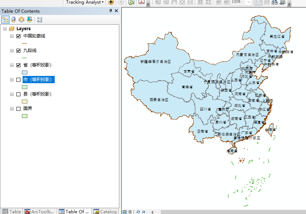The width and height of the screenshot is (306, 214).
Task: Uncheck the 九段线 layer
Action: coord(18,51)
